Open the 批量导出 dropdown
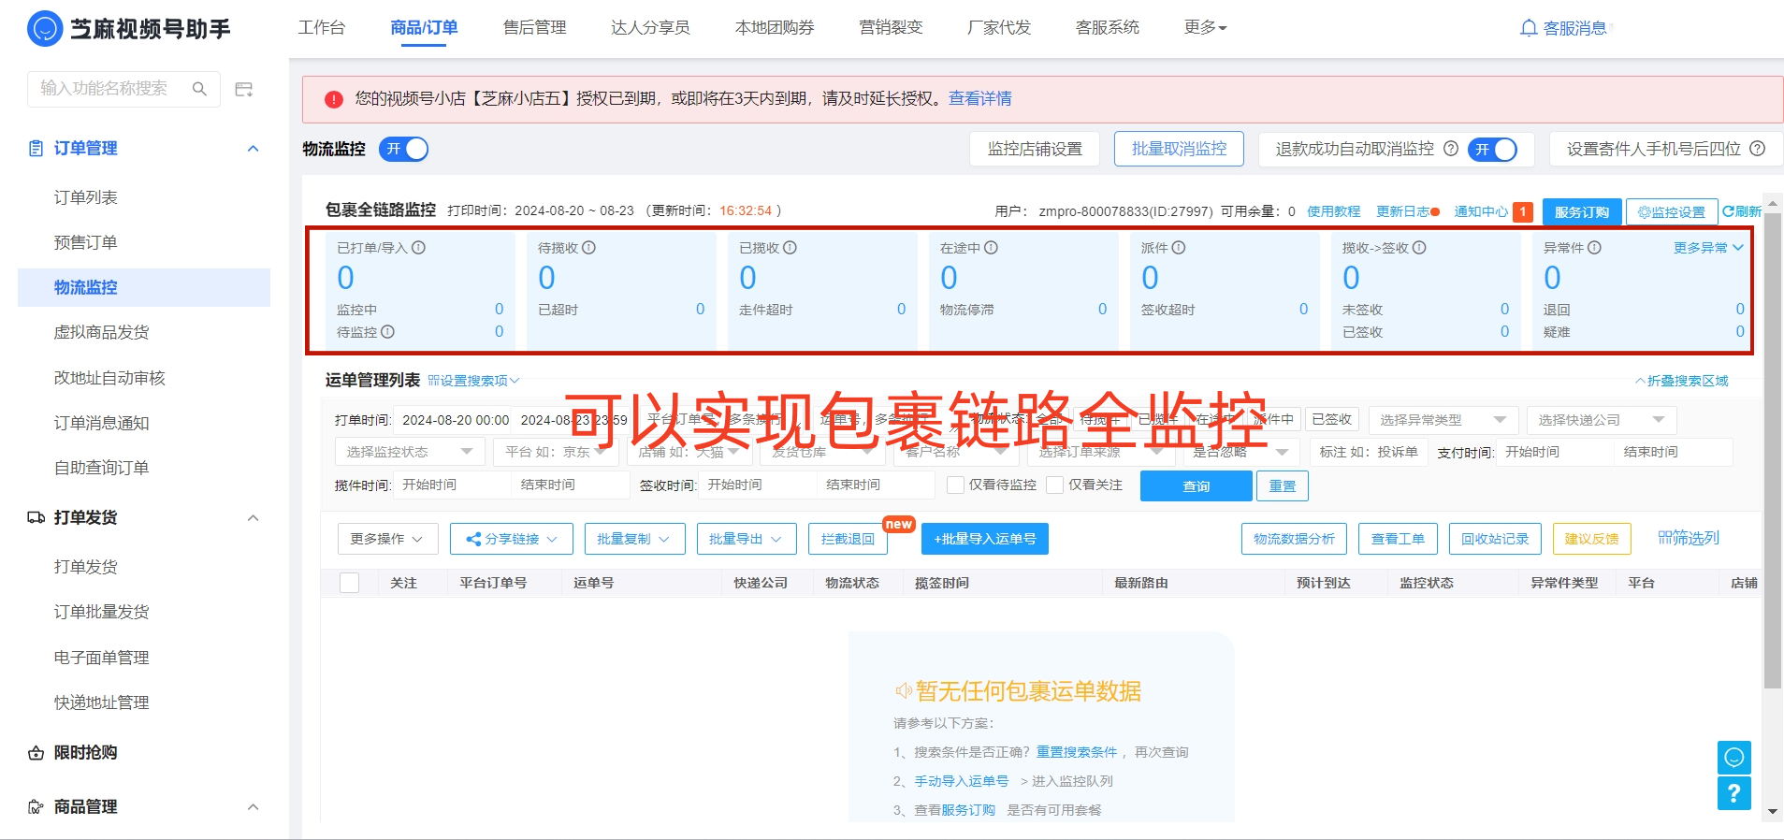Screen dimensions: 1784x840 pos(746,539)
